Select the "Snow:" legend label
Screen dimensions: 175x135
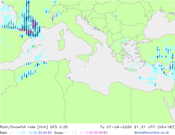pyautogui.click(x=59, y=133)
